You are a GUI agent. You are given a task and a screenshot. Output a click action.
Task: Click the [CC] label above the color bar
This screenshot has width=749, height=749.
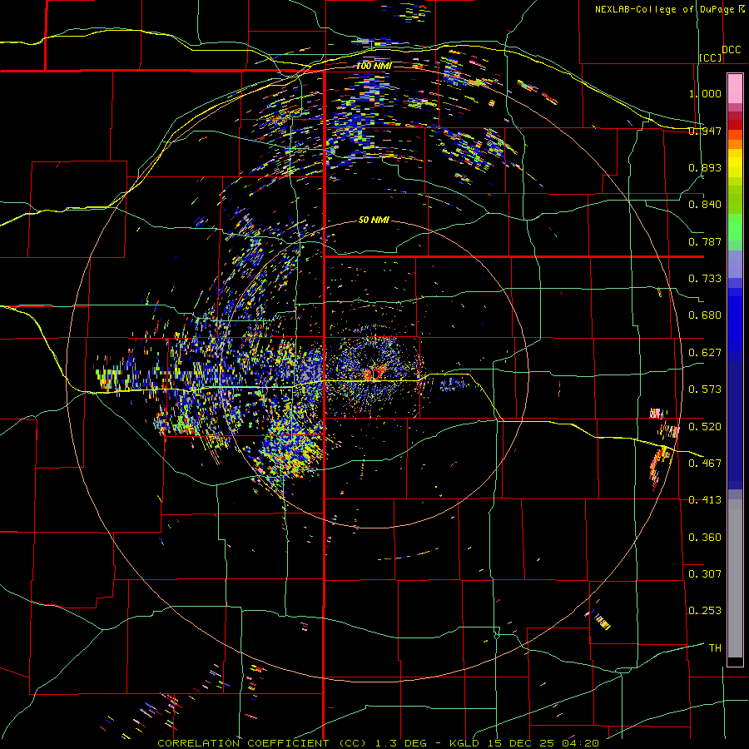pyautogui.click(x=711, y=57)
